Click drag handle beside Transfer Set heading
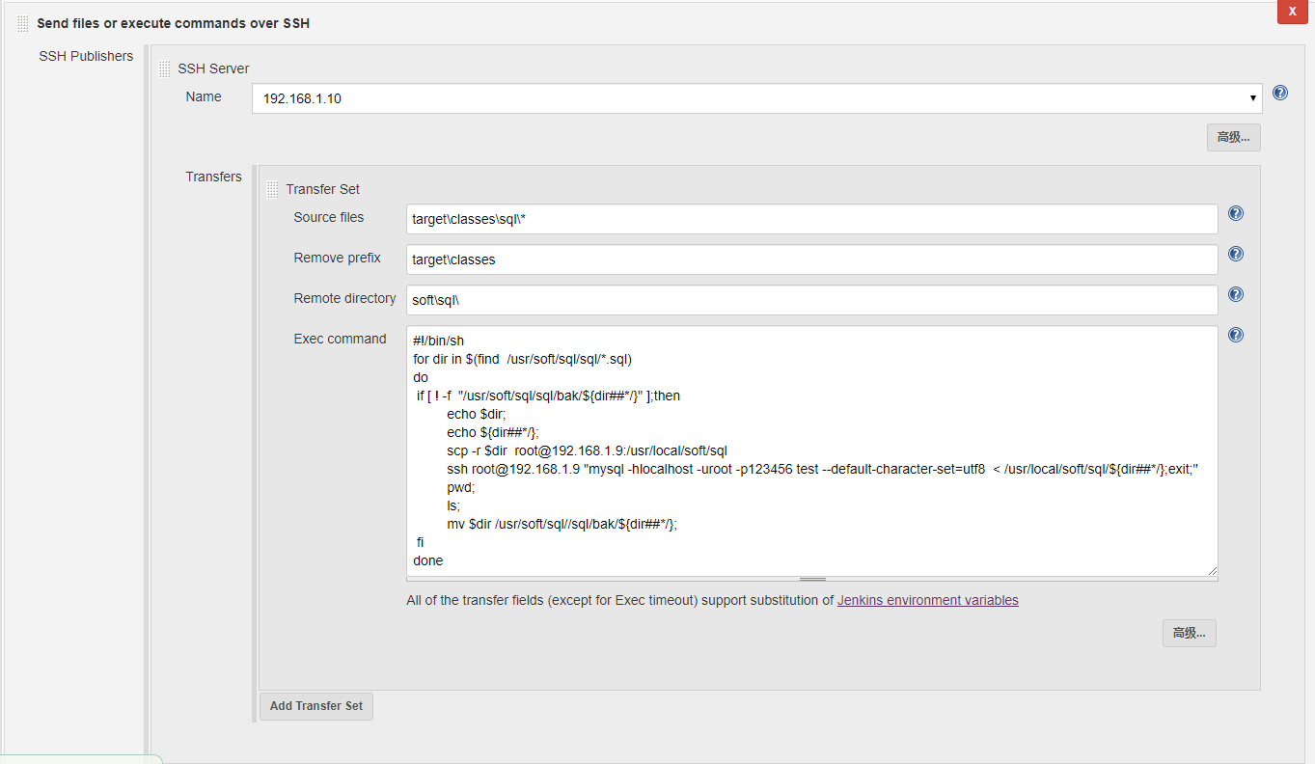The width and height of the screenshot is (1315, 764). 272,189
